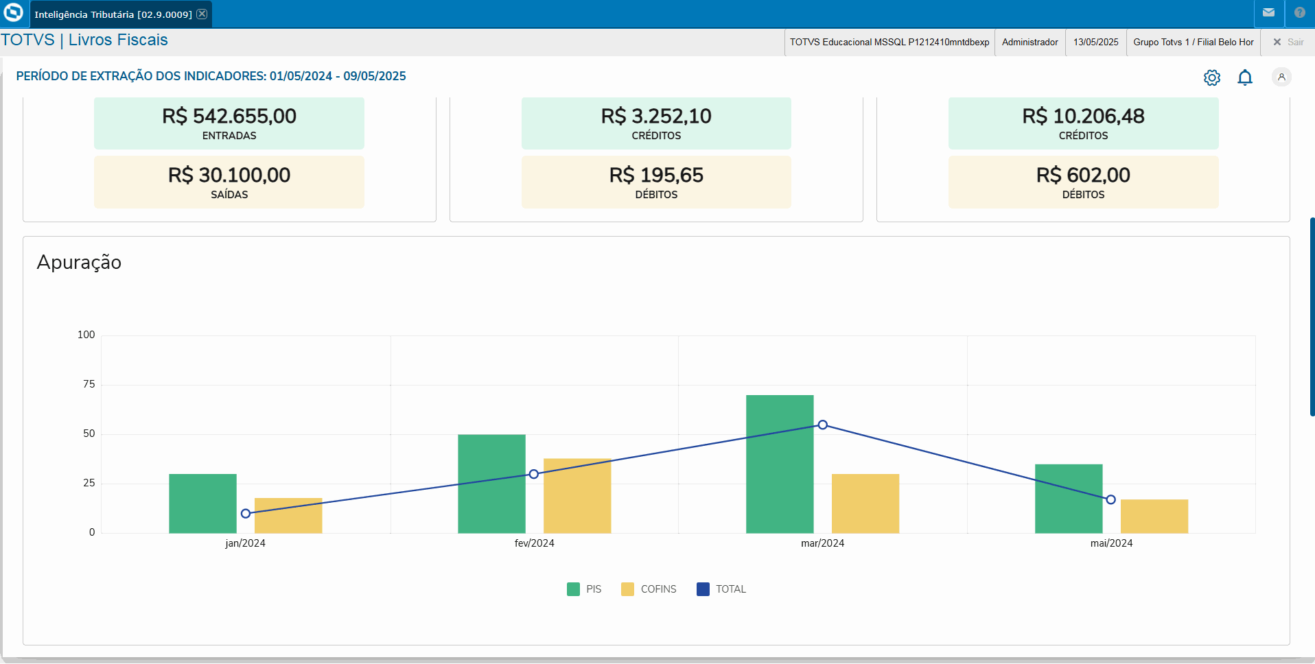Open the help question mark icon
Viewport: 1315px width, 664px height.
pyautogui.click(x=1299, y=12)
